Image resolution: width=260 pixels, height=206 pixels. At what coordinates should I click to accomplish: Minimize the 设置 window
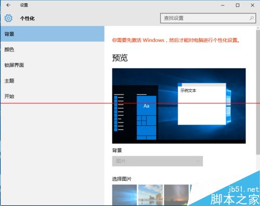click(223, 5)
